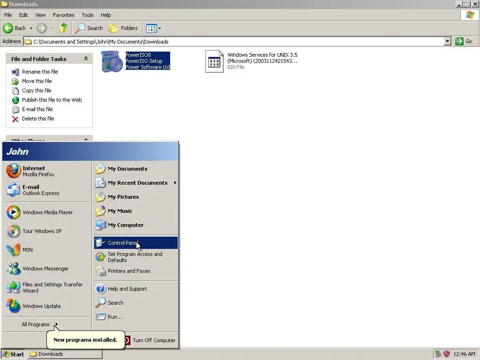Open Printers and Faxes
The width and height of the screenshot is (480, 360).
pos(135,271)
